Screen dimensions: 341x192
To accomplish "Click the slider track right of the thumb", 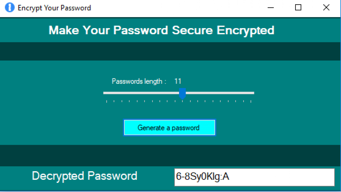I will tap(220, 93).
